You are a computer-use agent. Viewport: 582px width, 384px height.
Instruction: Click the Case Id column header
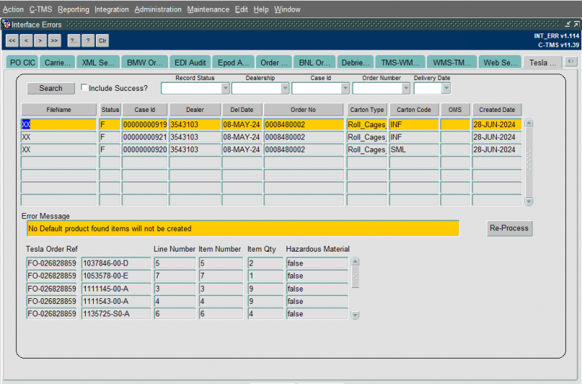tap(145, 110)
